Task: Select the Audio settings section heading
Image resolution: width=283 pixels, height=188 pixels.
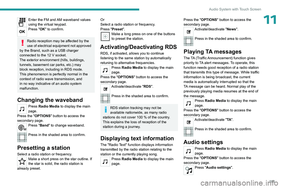Action: [x=203, y=142]
